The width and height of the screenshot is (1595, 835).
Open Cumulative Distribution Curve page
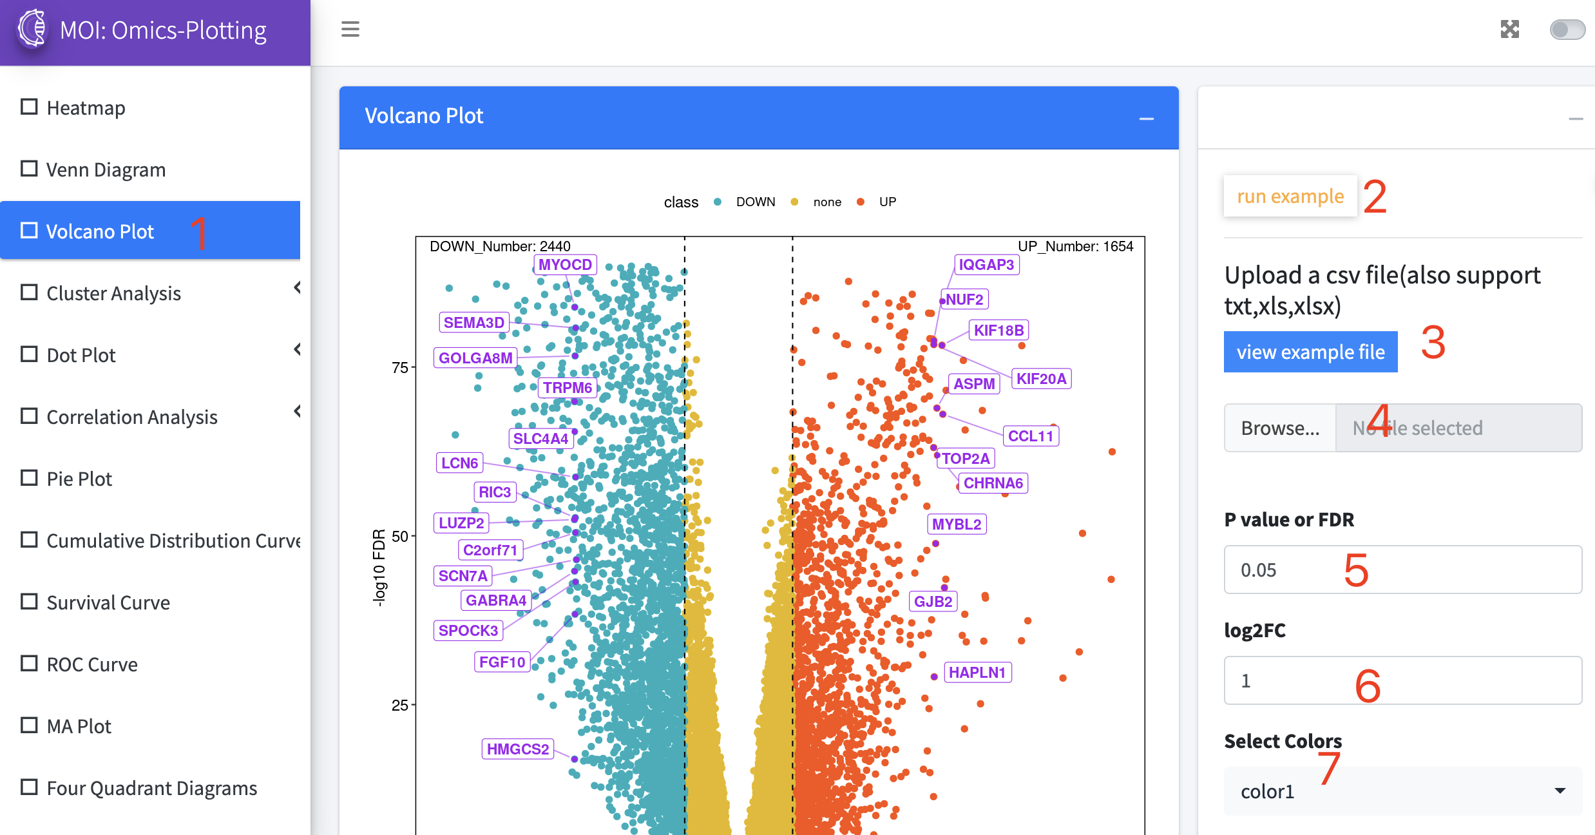(x=150, y=541)
